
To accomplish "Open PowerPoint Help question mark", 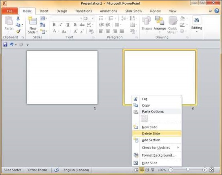I will (x=217, y=11).
